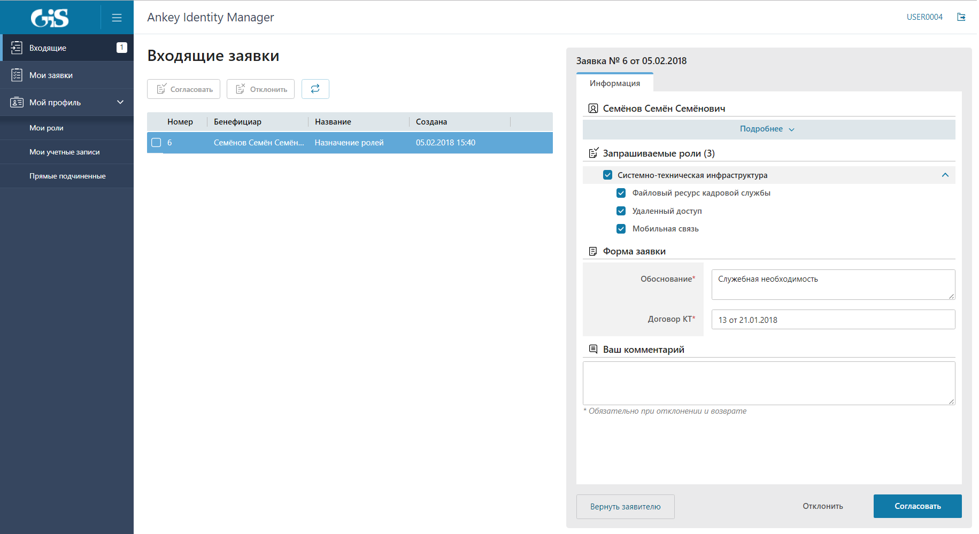Uncheck Файловый ресурс кадровой службы

coord(621,193)
